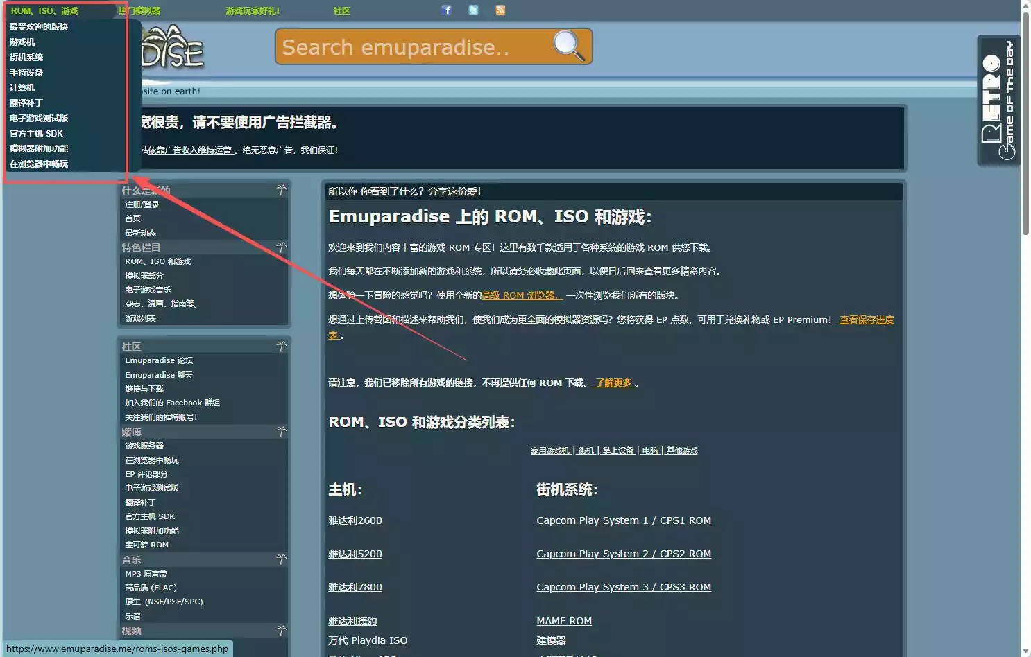The width and height of the screenshot is (1031, 657).
Task: Open 宝可梦 ROM in the sidebar
Action: [146, 545]
